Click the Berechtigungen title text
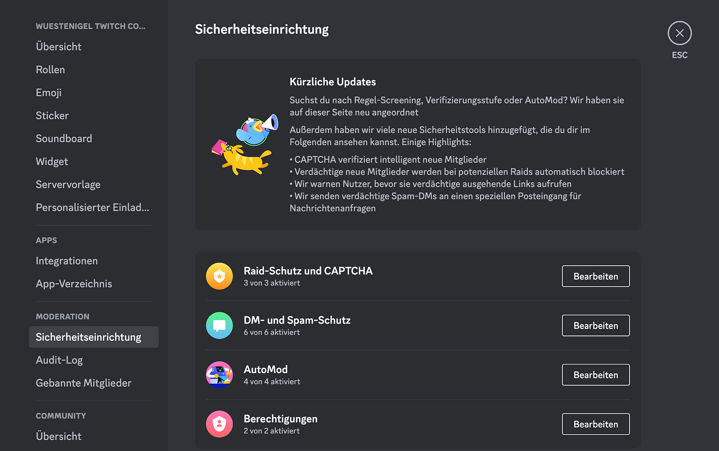 coord(280,419)
